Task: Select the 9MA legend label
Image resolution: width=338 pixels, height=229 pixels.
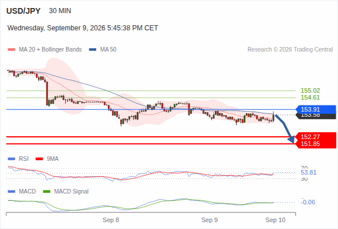Action: click(x=53, y=159)
